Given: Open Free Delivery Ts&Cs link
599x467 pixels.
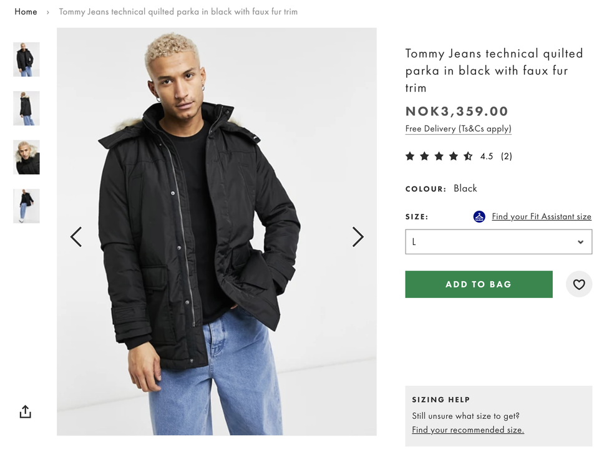Looking at the screenshot, I should 458,129.
